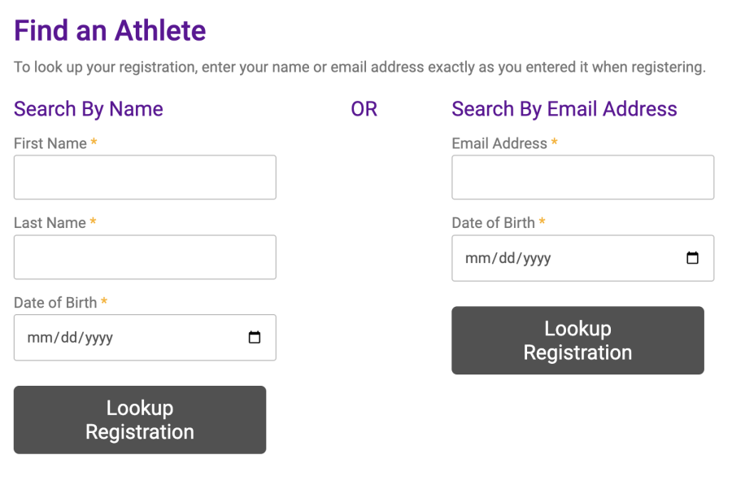The height and width of the screenshot is (490, 732).
Task: Select year segment in email search birth date
Action: [x=537, y=258]
